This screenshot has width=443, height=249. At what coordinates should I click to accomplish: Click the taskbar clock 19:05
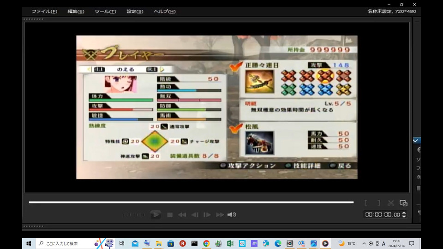[396, 243]
